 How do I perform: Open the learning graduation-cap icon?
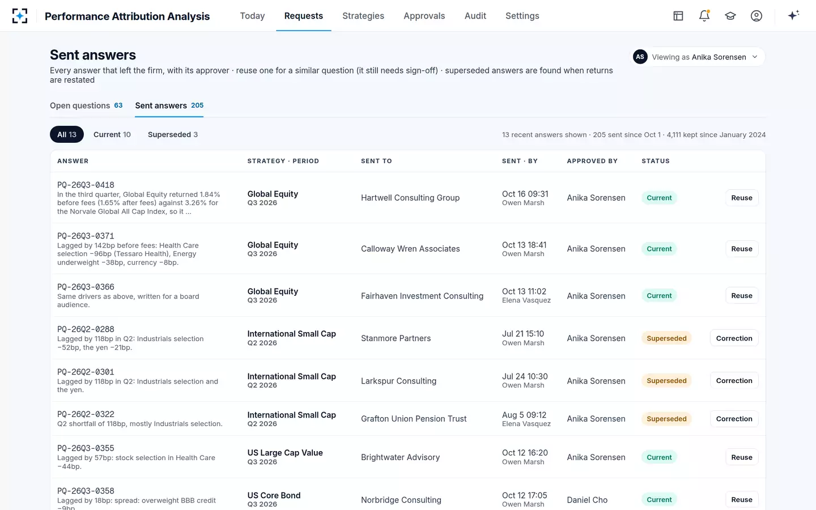[730, 16]
